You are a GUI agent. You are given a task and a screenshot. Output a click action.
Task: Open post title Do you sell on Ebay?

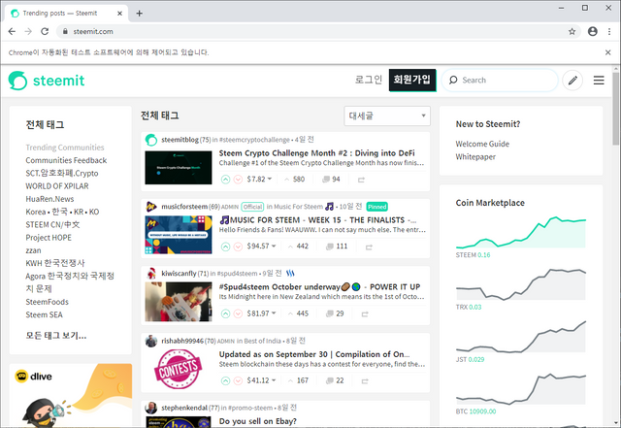click(258, 421)
